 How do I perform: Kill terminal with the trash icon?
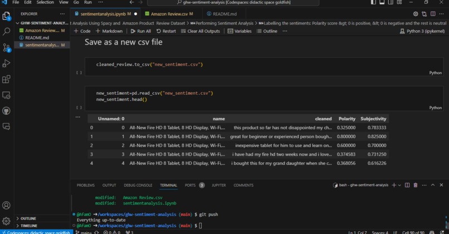pos(416,185)
